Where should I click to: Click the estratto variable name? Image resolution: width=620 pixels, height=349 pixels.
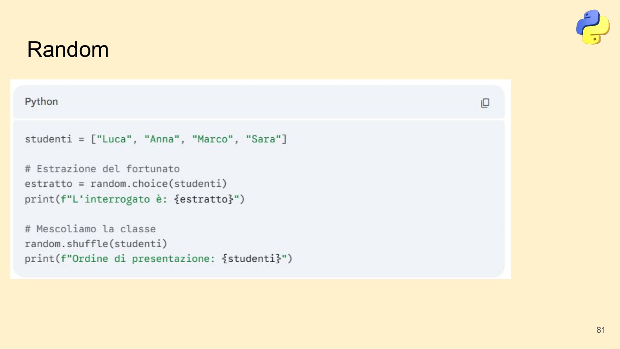pyautogui.click(x=48, y=184)
